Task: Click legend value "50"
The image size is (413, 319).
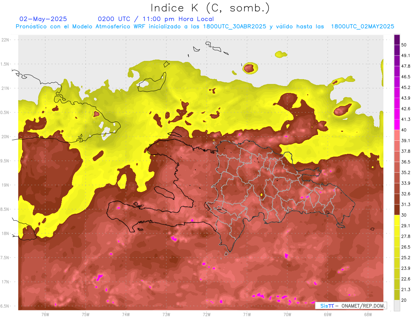Action: (x=404, y=45)
